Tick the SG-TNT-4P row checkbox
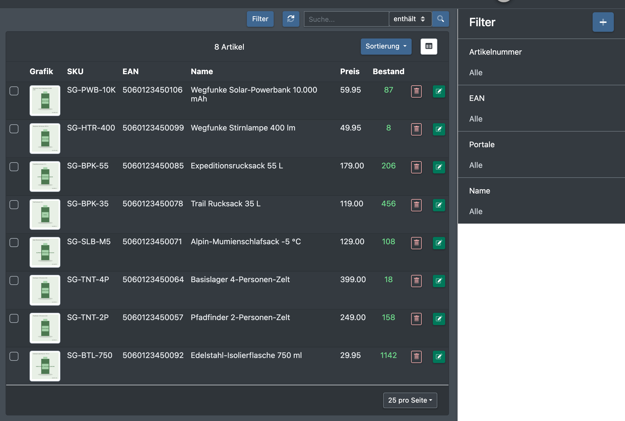This screenshot has width=625, height=421. [x=14, y=280]
